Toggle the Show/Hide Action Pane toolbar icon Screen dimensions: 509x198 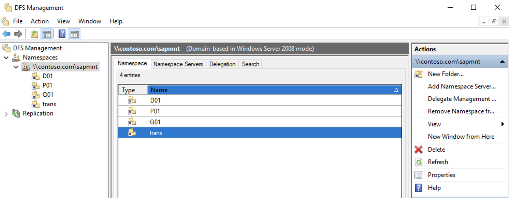[75, 34]
